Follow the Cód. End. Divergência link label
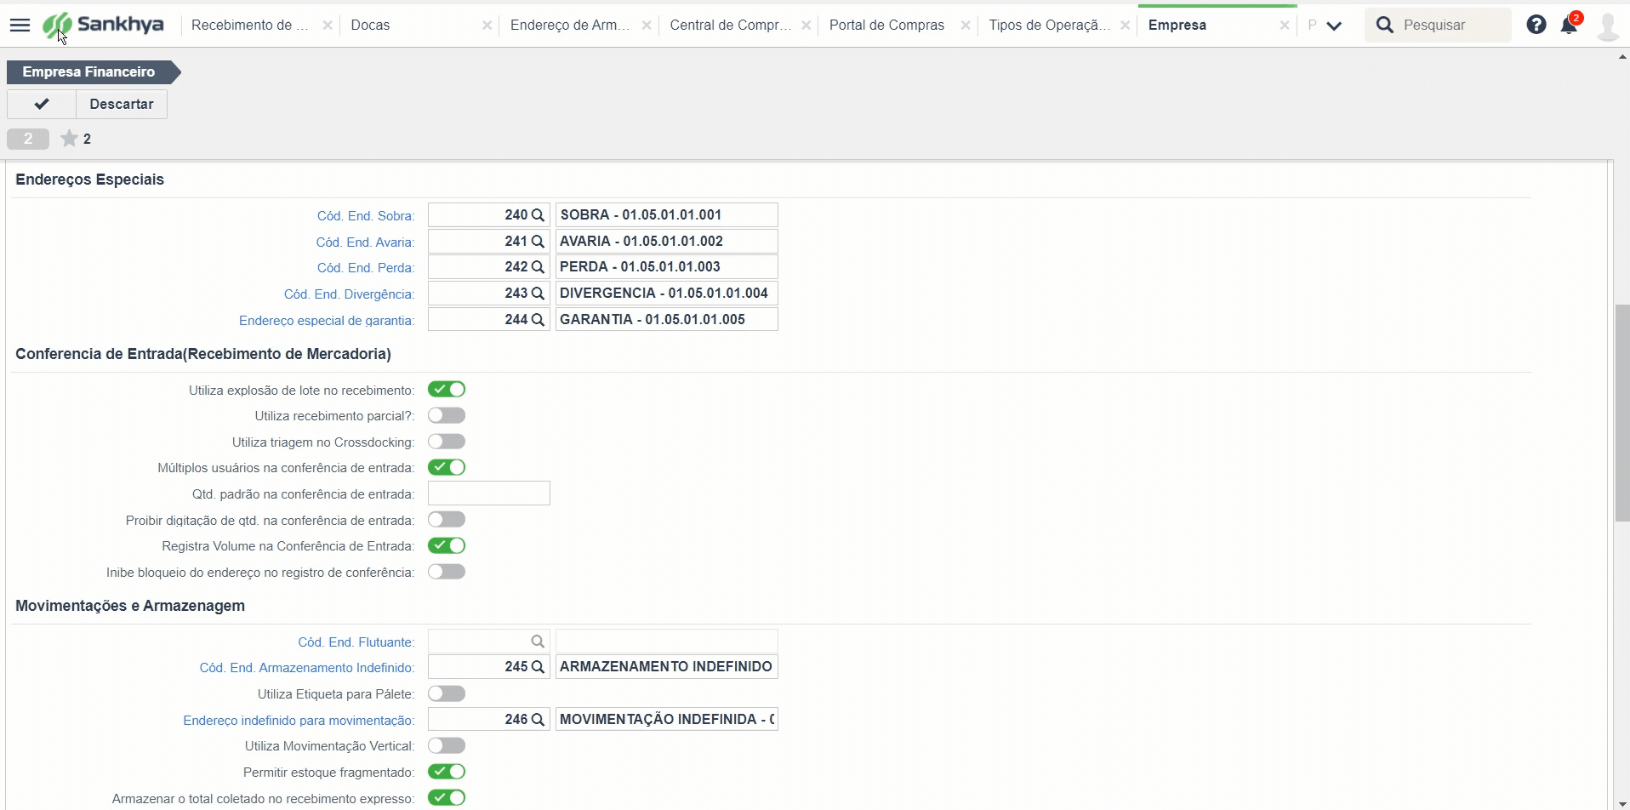The height and width of the screenshot is (810, 1630). pos(350,294)
